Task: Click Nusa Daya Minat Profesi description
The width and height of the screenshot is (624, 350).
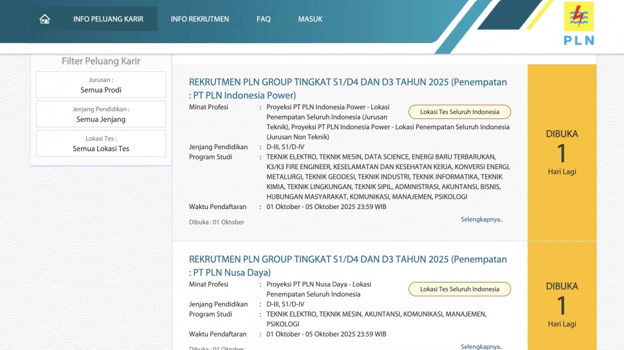Action: (x=318, y=289)
